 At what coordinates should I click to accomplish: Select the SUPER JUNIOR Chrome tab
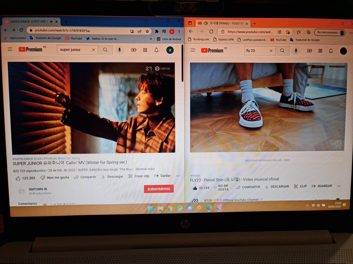tap(31, 22)
